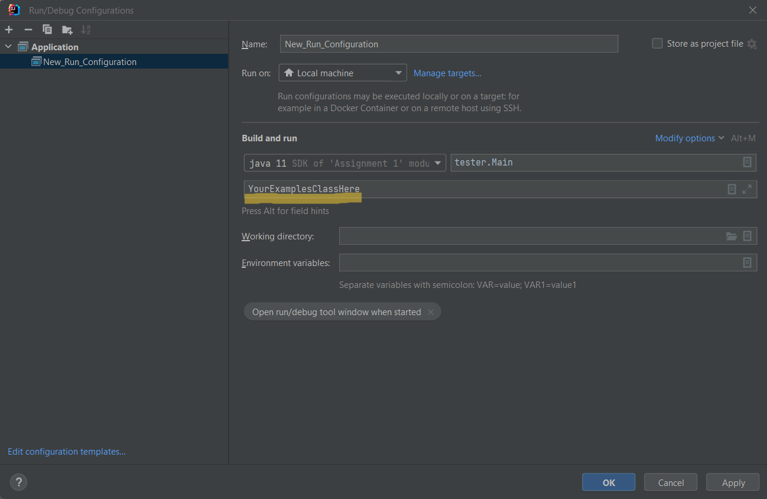
Task: Click the gear icon beside Store as project file
Action: [x=752, y=44]
